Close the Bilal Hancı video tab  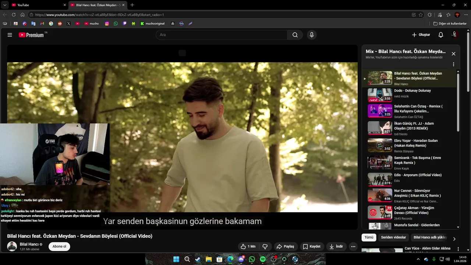[x=123, y=5]
